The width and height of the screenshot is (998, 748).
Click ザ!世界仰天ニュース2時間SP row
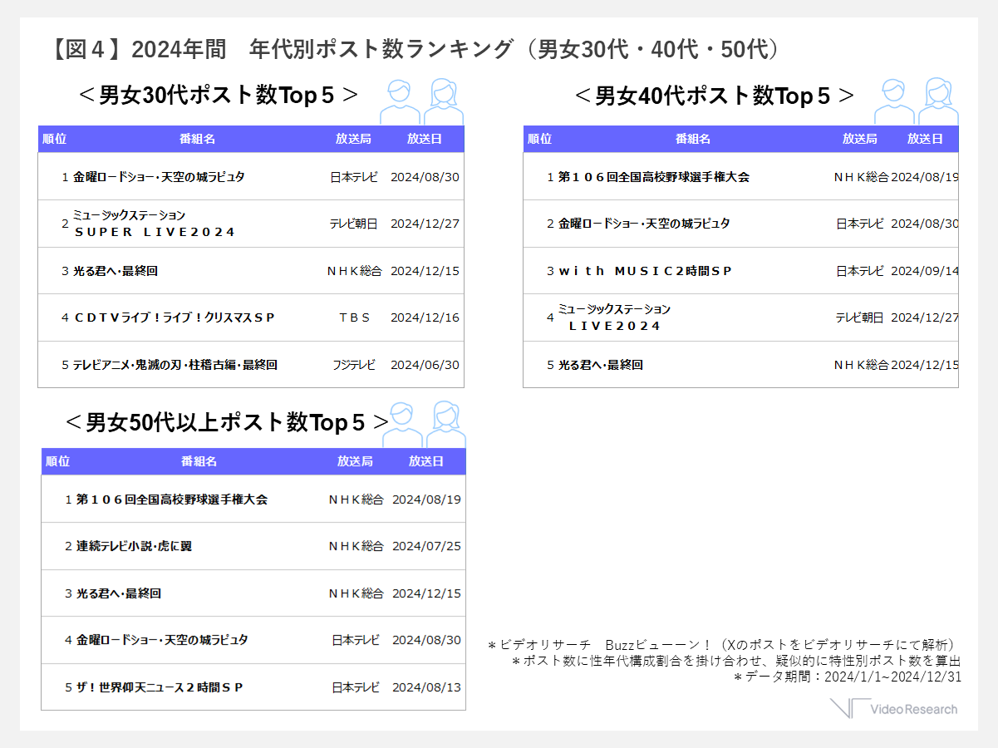coord(253,687)
